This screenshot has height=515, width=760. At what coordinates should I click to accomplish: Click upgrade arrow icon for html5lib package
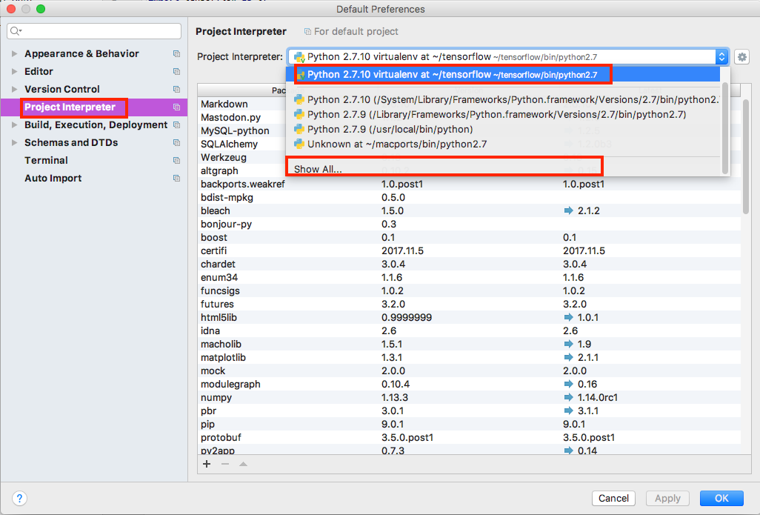tap(569, 317)
